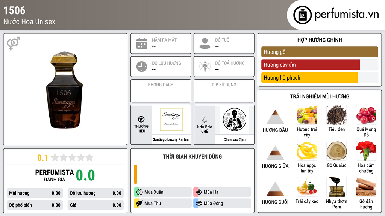Select the Mùa Xuân season label
This screenshot has width=385, height=216.
tap(154, 192)
